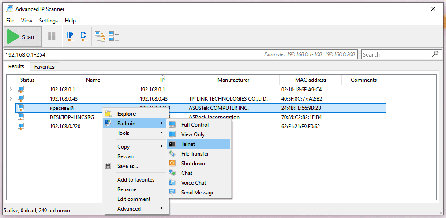Click the Radmin Shutdown icon

(172, 163)
